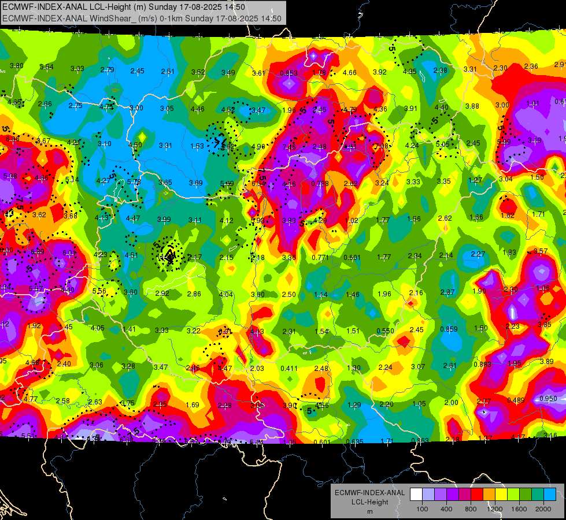Click the wind shear value 0.859
The image size is (566, 520).
[449, 329]
